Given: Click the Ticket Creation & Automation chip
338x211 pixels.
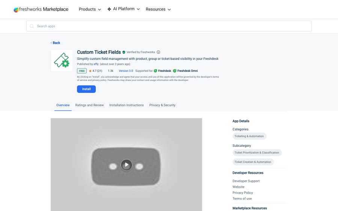Looking at the screenshot, I should [253, 162].
